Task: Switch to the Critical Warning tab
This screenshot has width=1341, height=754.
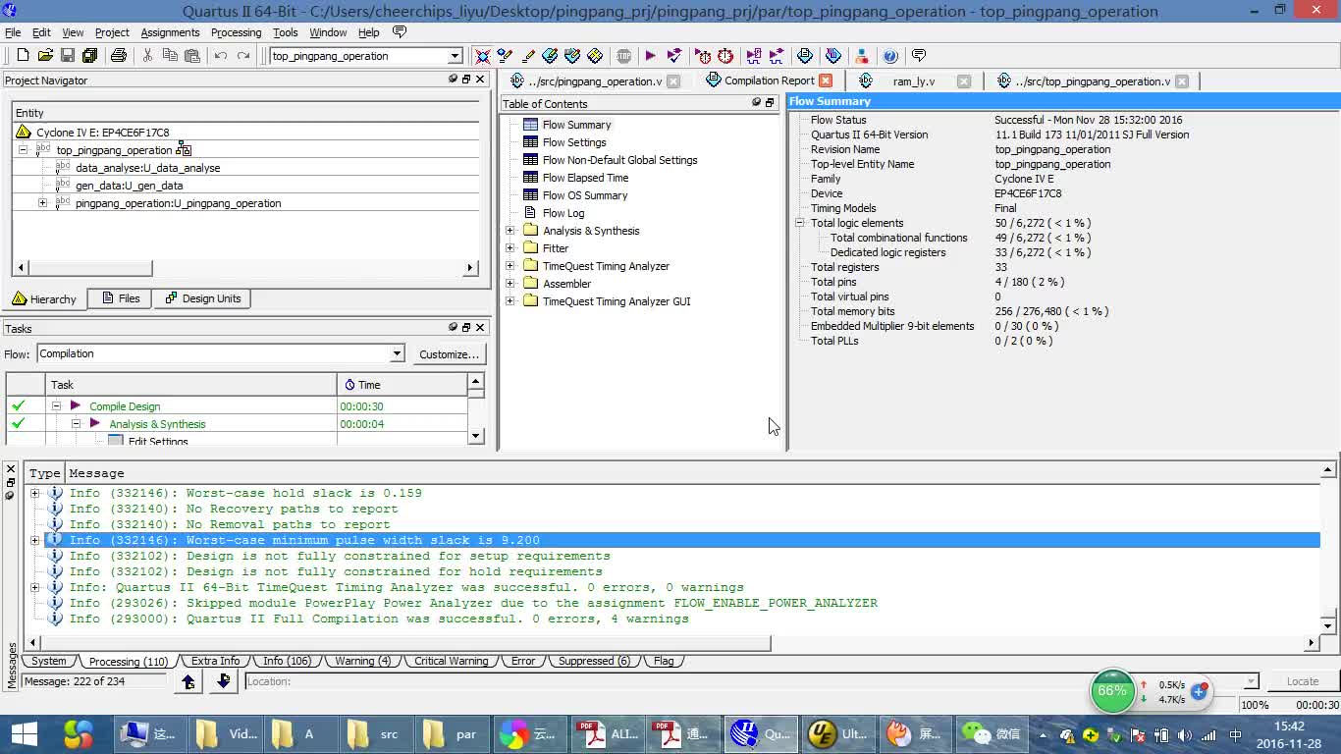Action: pos(451,661)
